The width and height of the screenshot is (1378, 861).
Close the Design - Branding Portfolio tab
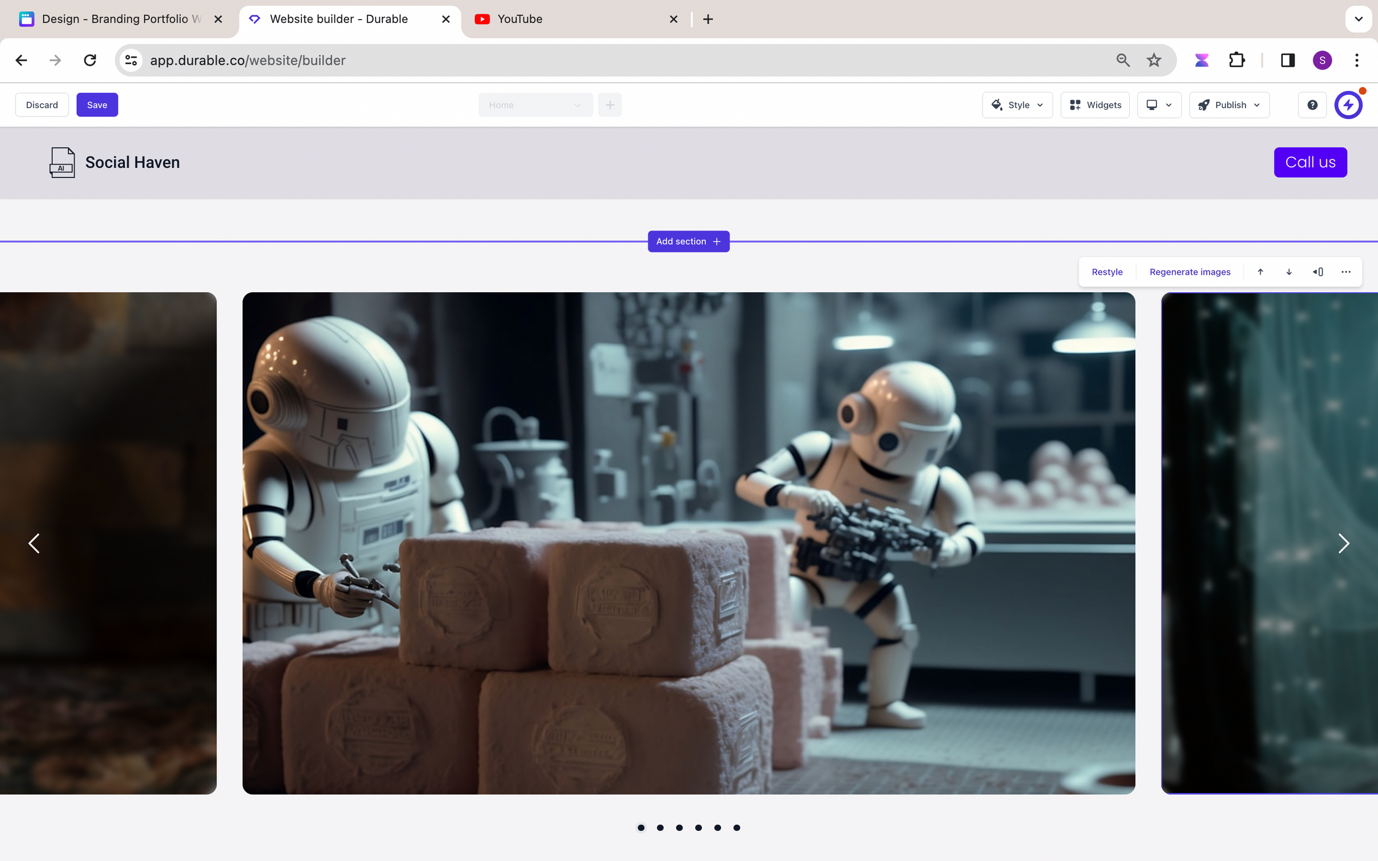pos(218,19)
